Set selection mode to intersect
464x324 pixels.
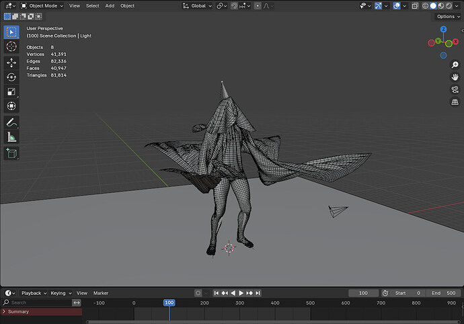[38, 17]
